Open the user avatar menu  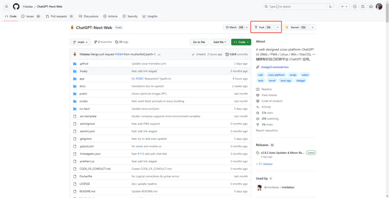pyautogui.click(x=379, y=6)
